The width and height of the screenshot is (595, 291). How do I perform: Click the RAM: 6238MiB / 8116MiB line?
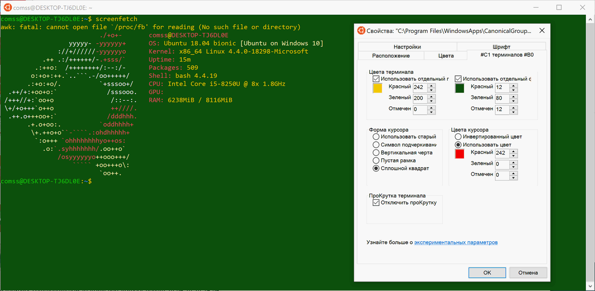click(x=190, y=100)
